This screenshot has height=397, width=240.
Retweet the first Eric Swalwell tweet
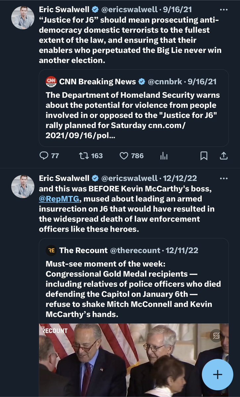tap(84, 156)
